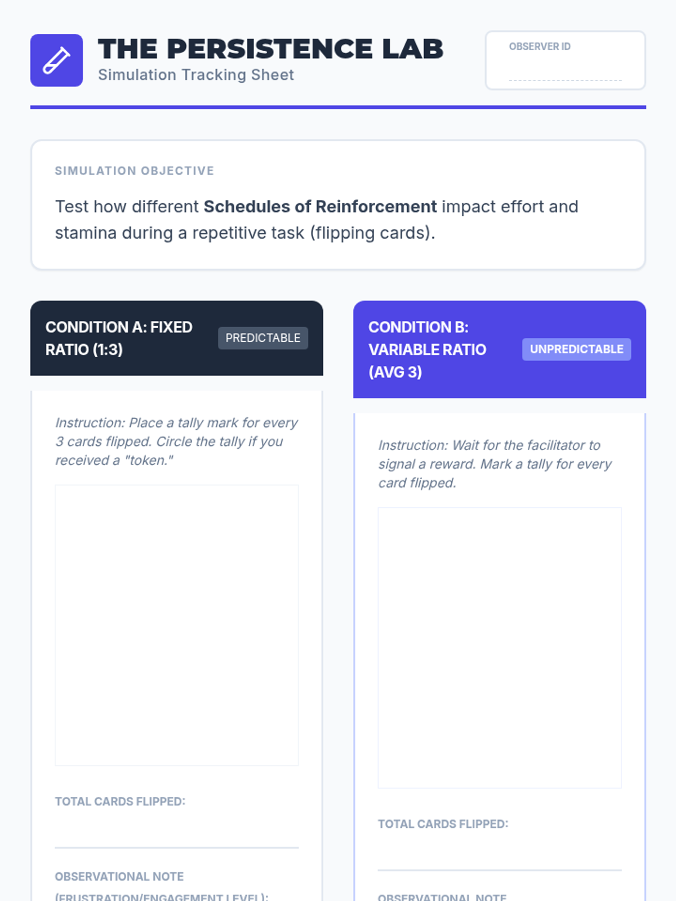Select the UNPREDICTABLE badge
This screenshot has height=901, width=676.
(x=576, y=349)
